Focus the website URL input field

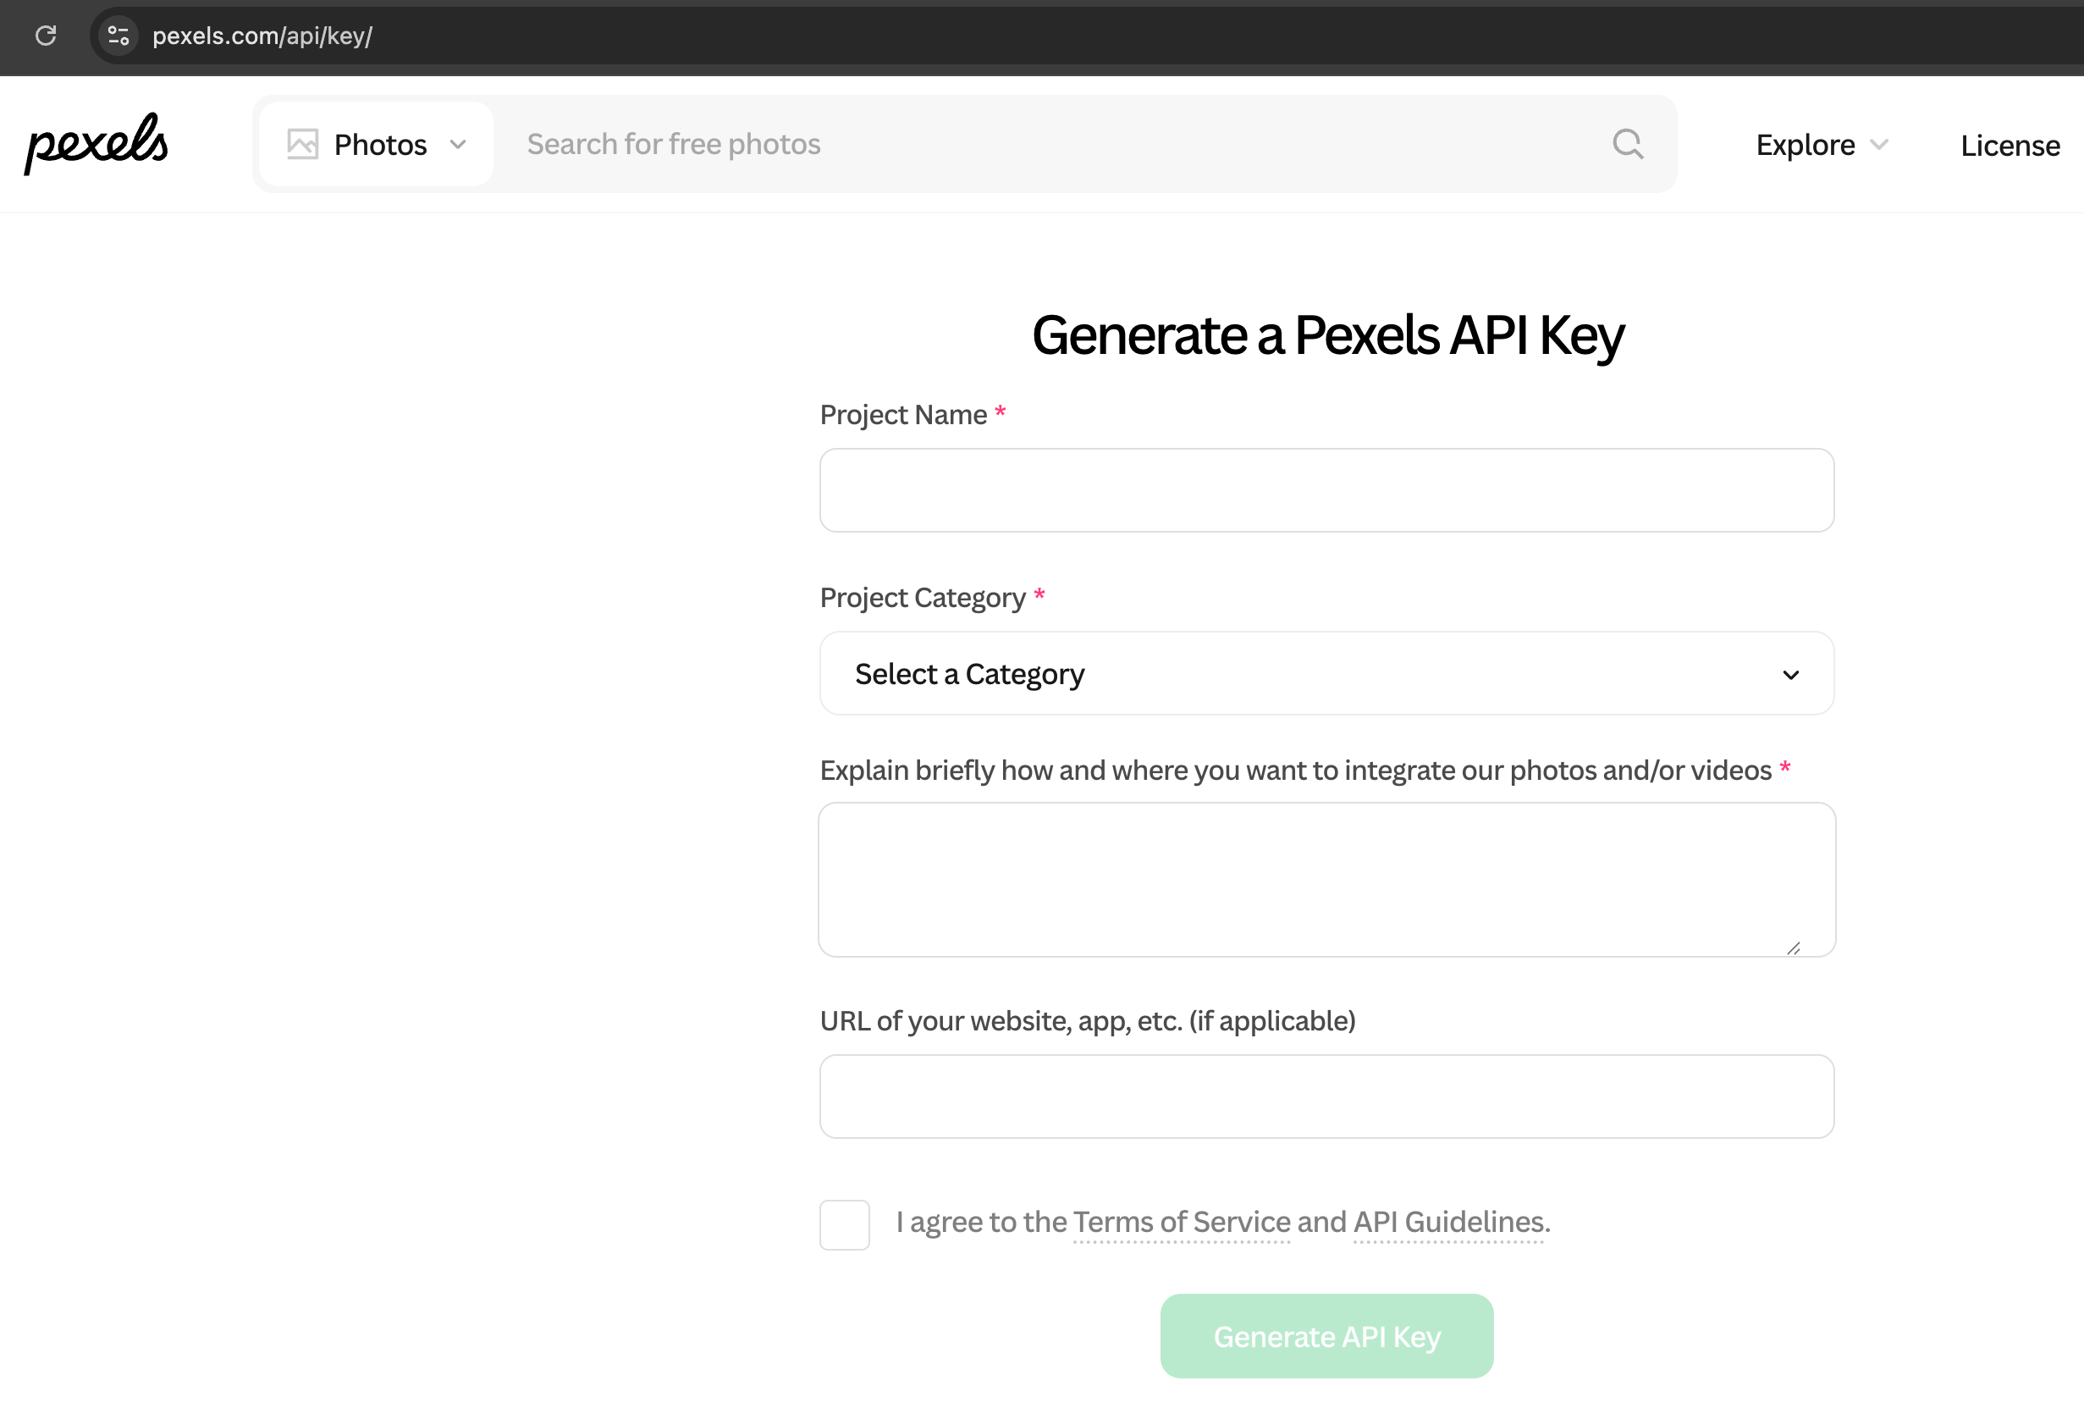click(1326, 1096)
